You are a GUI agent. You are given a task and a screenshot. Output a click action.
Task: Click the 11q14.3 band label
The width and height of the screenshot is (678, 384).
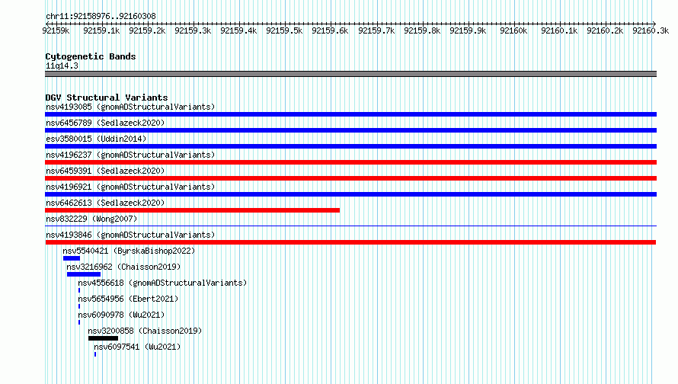(62, 66)
